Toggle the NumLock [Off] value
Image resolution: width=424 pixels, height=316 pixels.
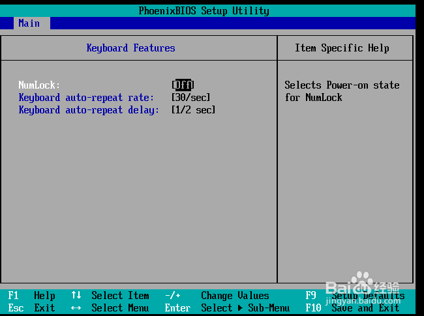pyautogui.click(x=183, y=85)
